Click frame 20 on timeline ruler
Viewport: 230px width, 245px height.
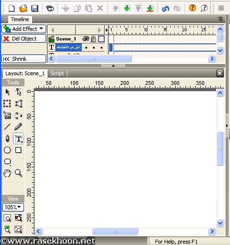coord(184,30)
